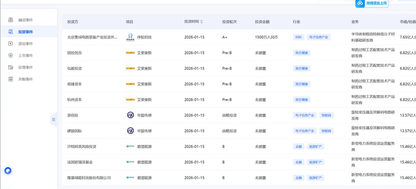The width and height of the screenshot is (416, 189).
Task: Click 未披露 amount in 建银国际 row
Action: pos(261,131)
